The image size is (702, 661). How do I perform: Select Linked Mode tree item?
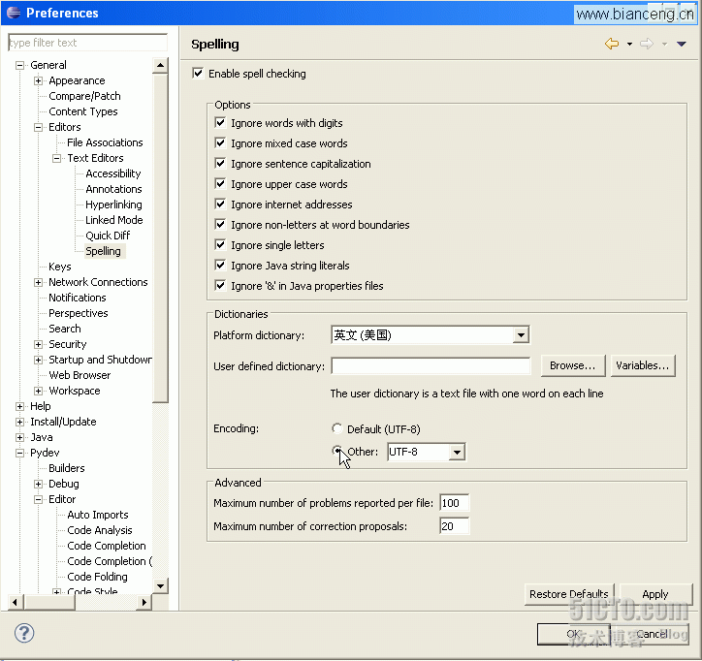(x=114, y=220)
